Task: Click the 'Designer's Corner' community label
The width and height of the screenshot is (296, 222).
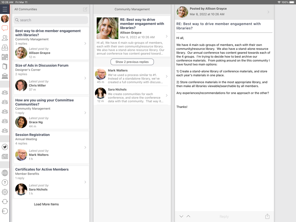Action: pos(28,70)
